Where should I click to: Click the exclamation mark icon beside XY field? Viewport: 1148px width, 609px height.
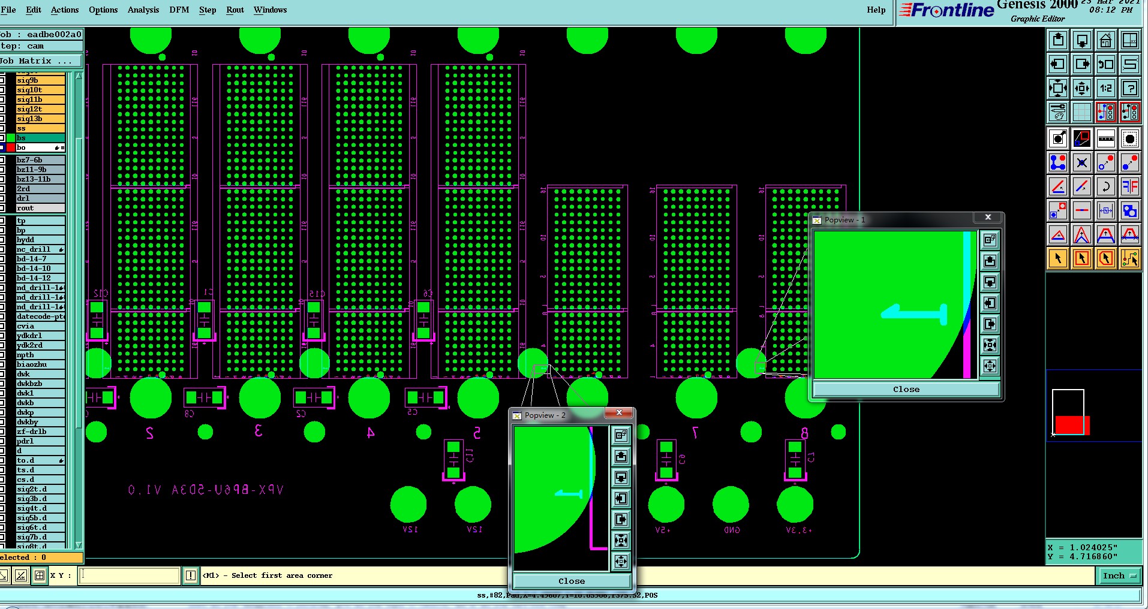(x=191, y=576)
